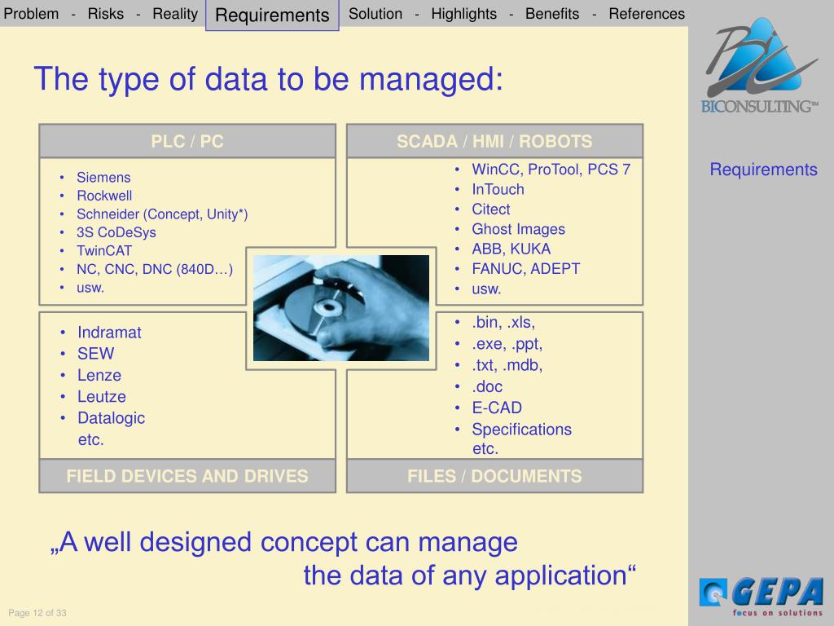
Task: Select the 'TwinCAT' bullet
Action: tap(103, 251)
